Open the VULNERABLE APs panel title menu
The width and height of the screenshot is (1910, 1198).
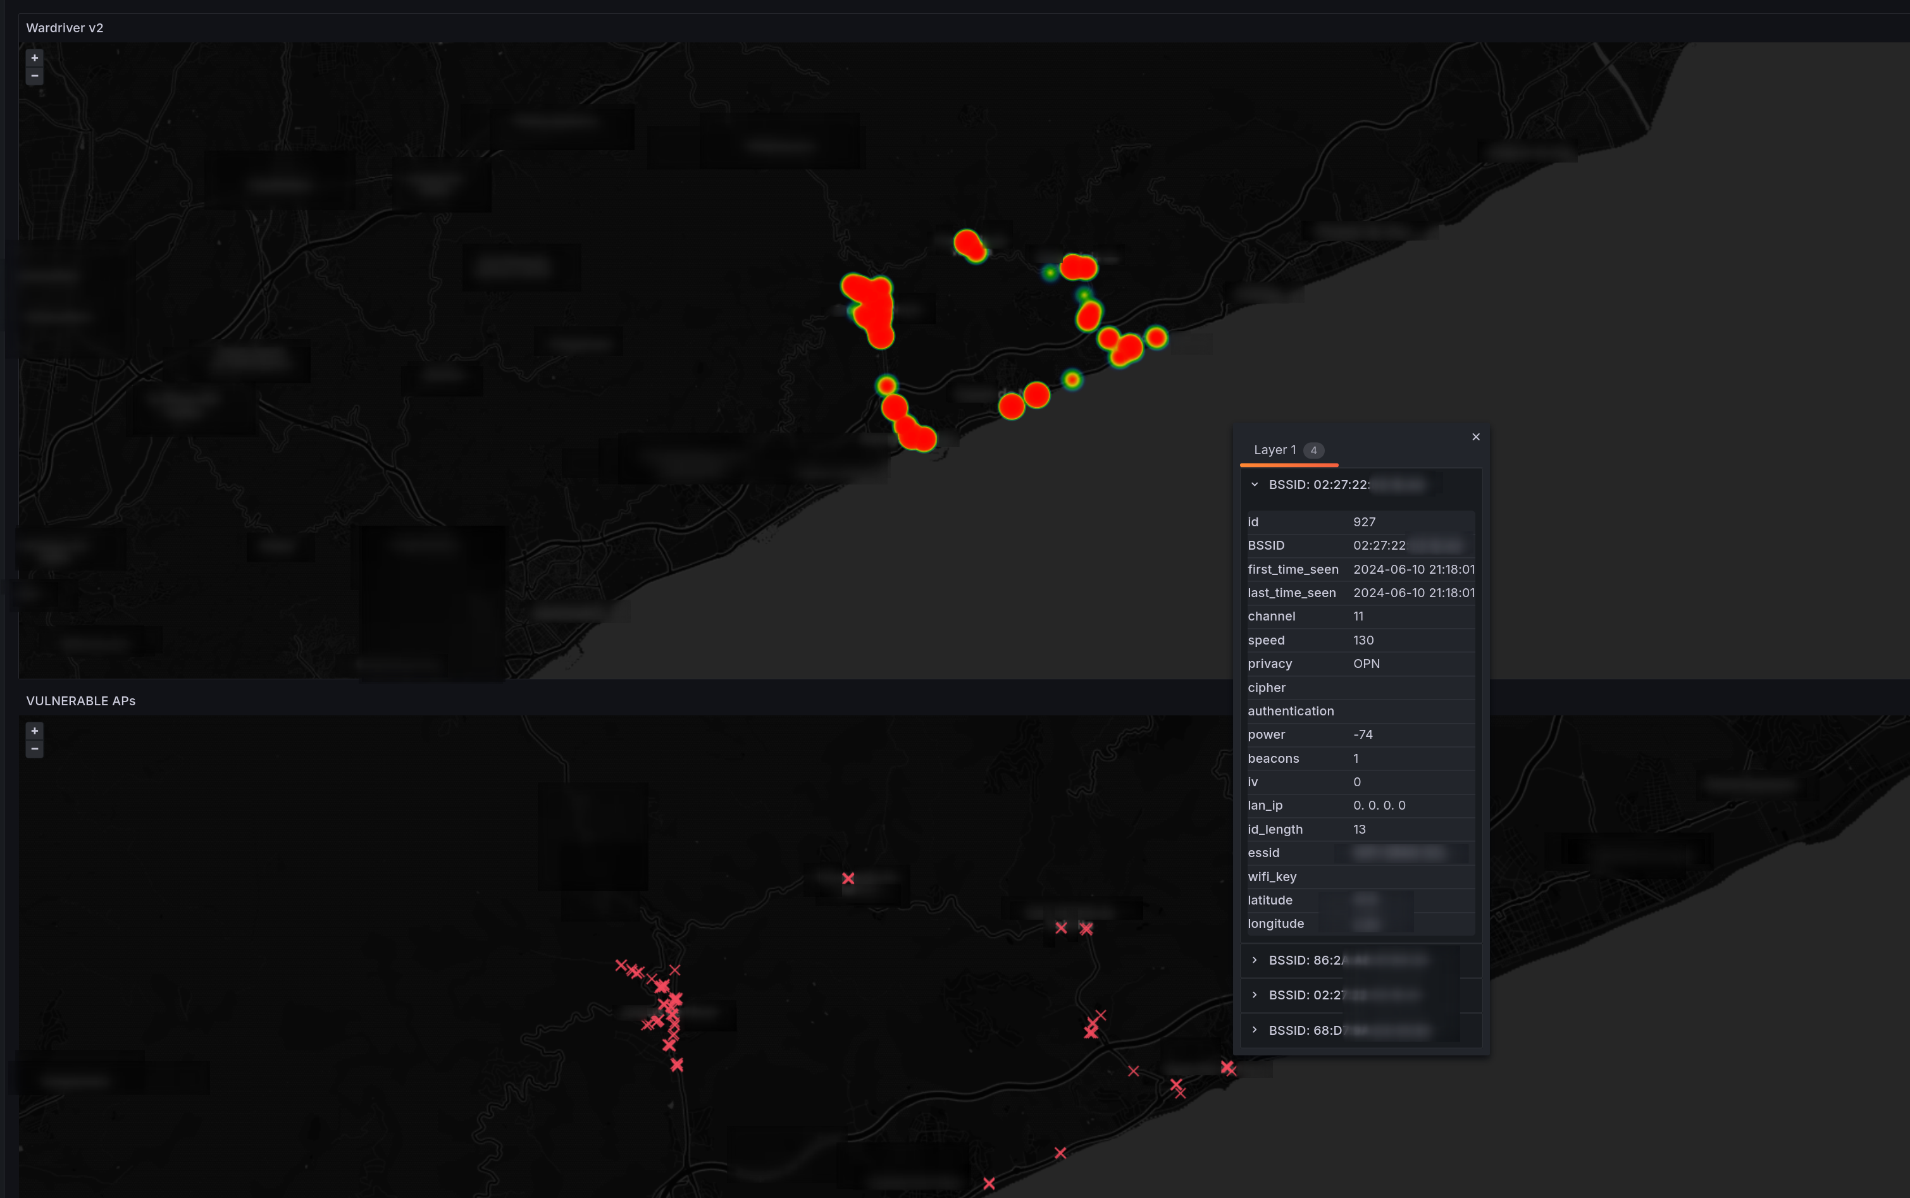[80, 700]
